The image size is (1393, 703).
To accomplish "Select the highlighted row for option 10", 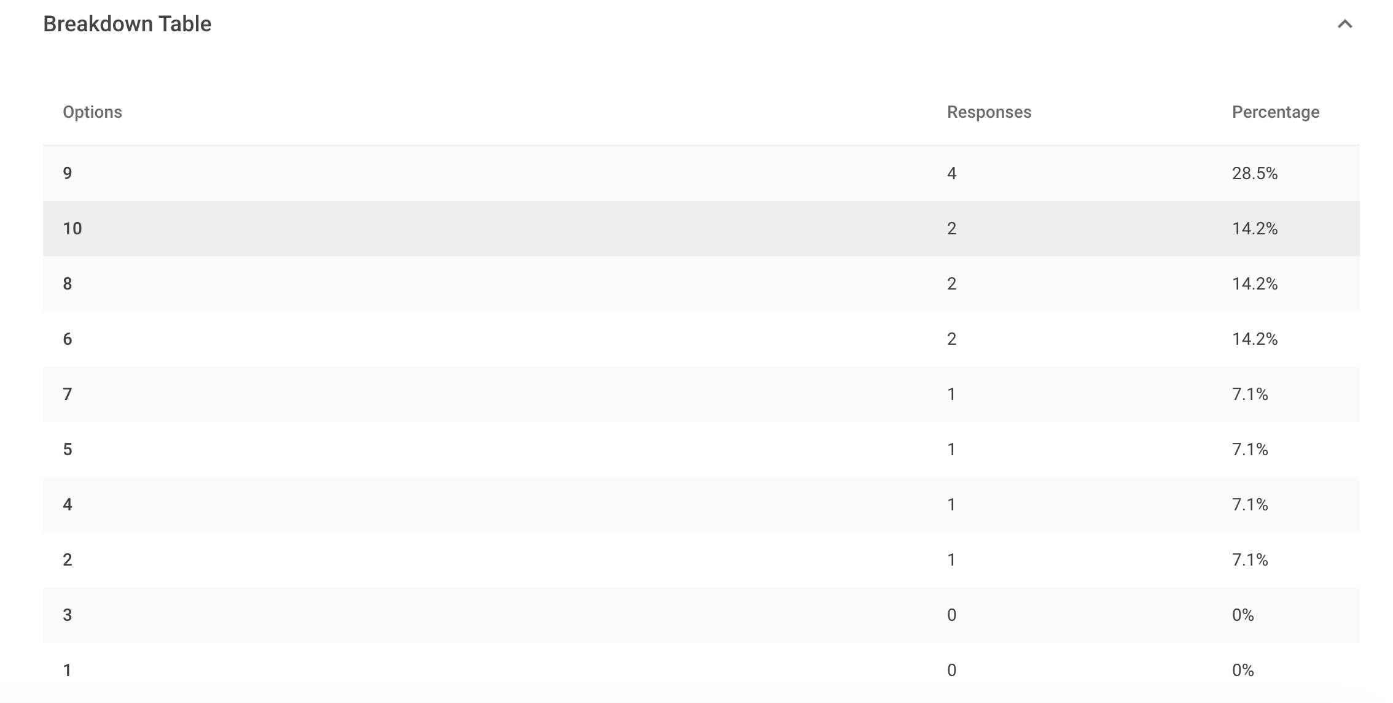I will (x=700, y=229).
